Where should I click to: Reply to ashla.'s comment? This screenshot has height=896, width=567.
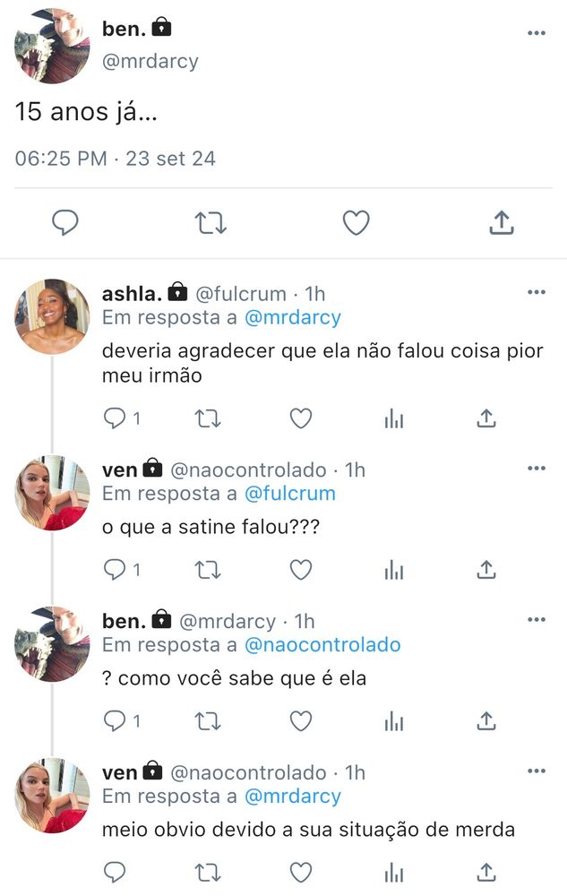tap(114, 418)
